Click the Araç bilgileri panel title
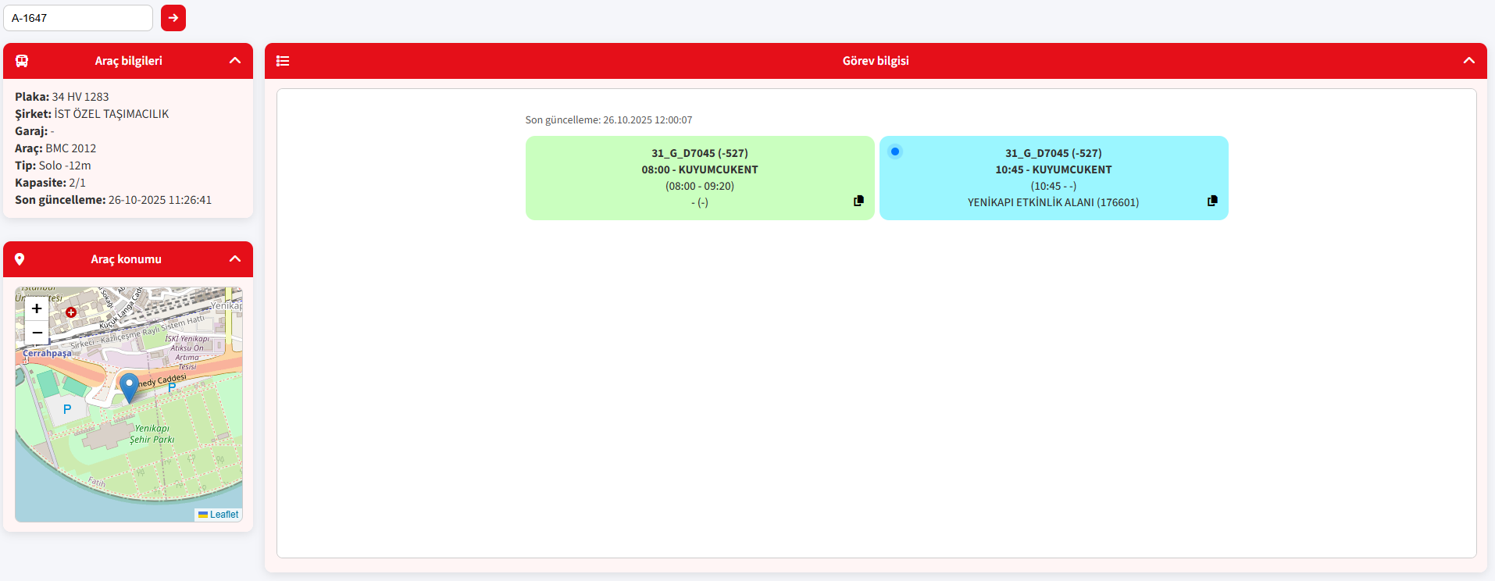The image size is (1495, 581). 129,61
